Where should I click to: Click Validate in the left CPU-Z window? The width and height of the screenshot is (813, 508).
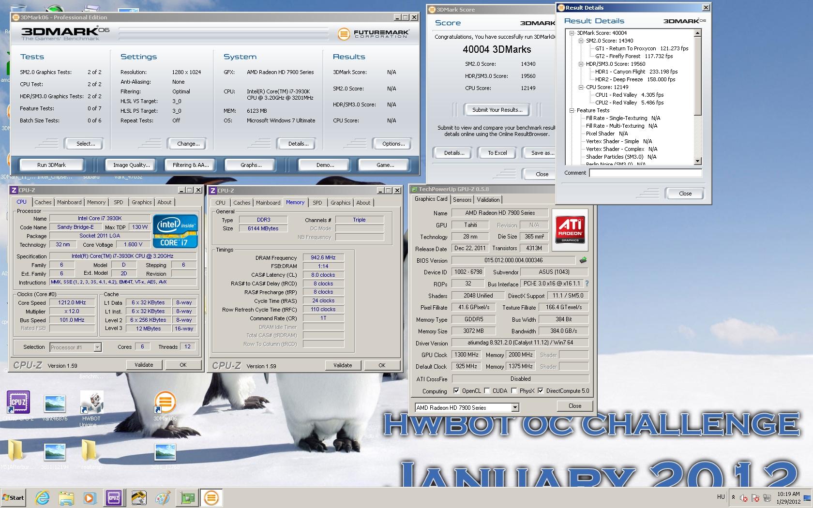[x=144, y=365]
